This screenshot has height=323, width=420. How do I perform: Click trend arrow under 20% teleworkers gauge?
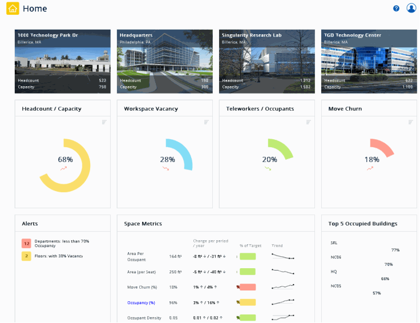[x=267, y=169]
